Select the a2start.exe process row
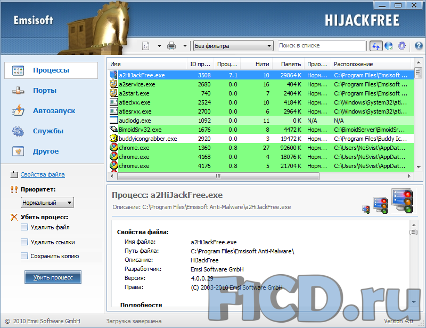The width and height of the screenshot is (426, 328). pos(261,93)
